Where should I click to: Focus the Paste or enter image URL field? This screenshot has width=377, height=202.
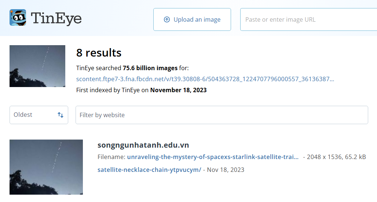[308, 19]
